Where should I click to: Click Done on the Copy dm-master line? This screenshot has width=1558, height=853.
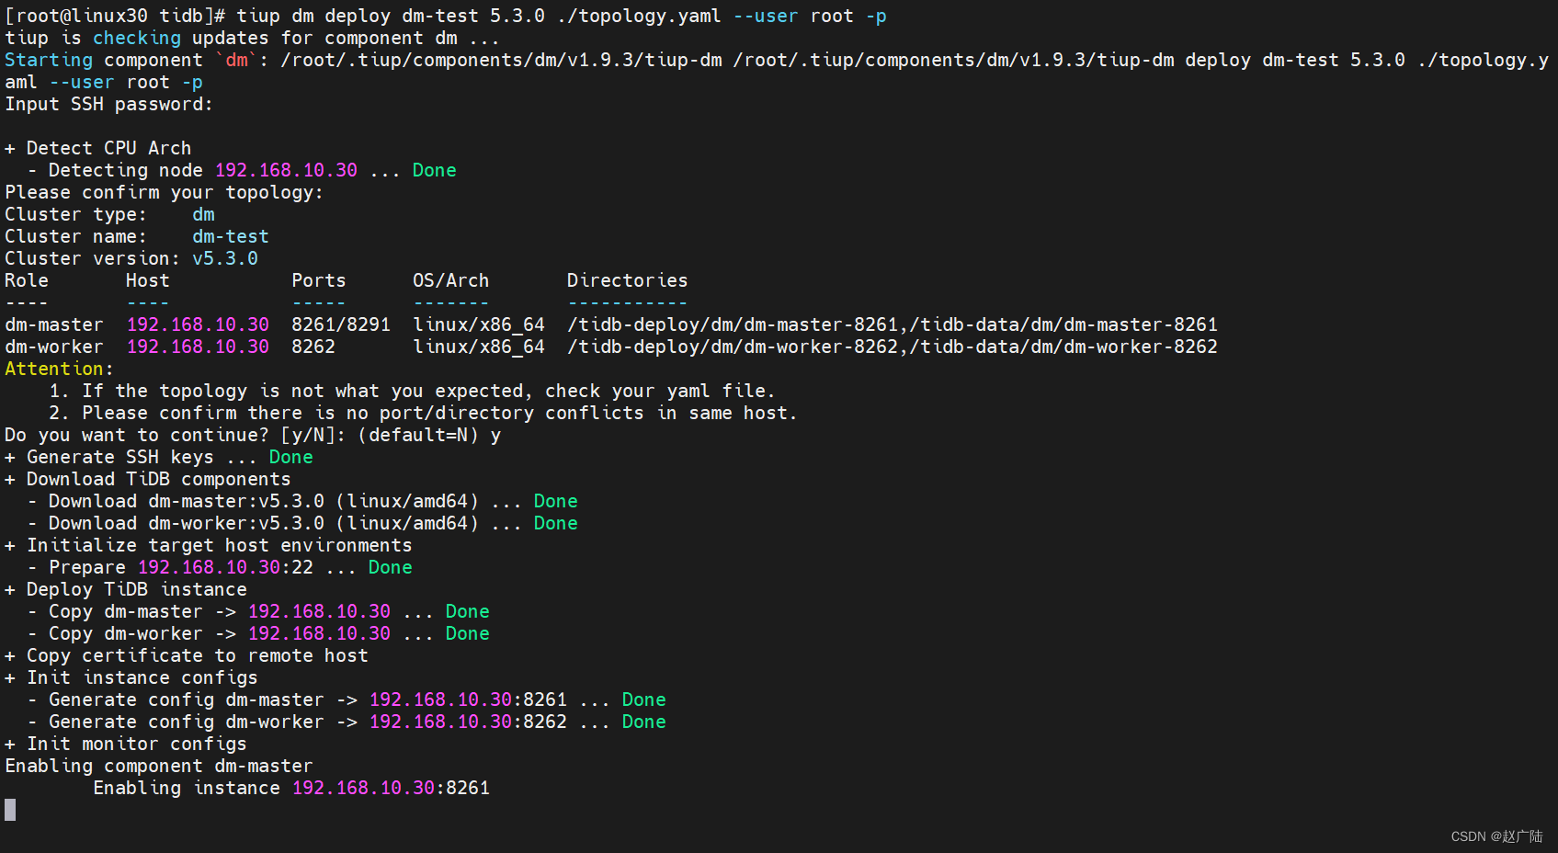tap(467, 611)
